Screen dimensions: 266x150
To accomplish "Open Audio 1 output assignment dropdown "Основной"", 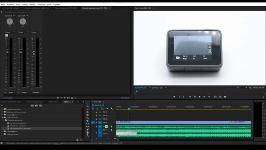I will 9,16.
